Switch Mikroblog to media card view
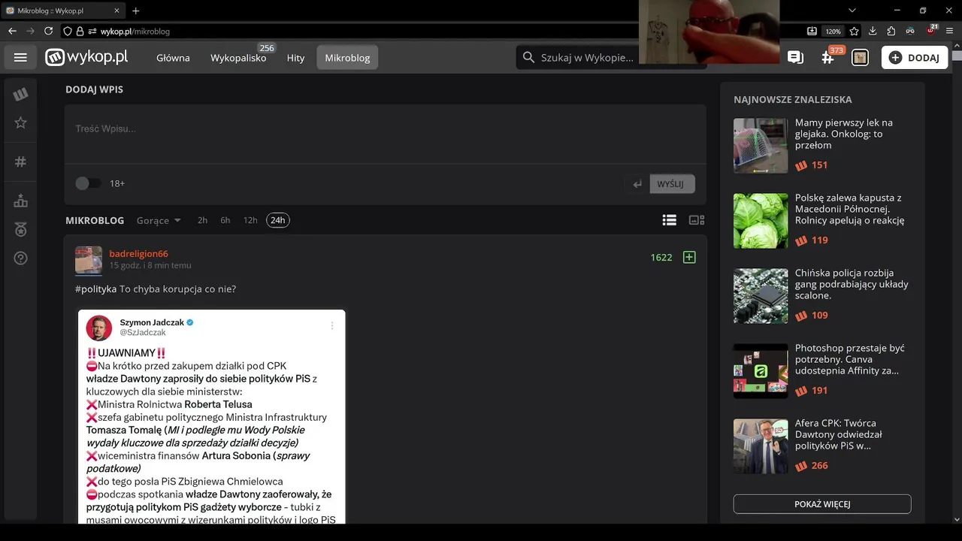The height and width of the screenshot is (541, 962). pyautogui.click(x=697, y=220)
